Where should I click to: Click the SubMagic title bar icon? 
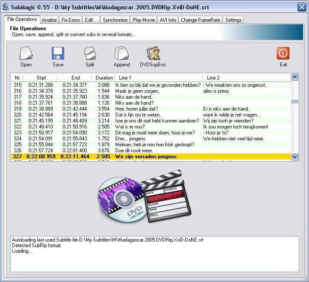coord(6,6)
